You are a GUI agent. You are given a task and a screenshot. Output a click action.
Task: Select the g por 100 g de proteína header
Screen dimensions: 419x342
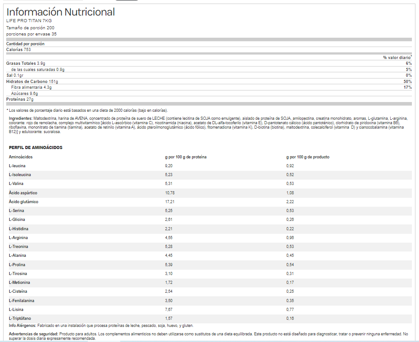click(185, 157)
